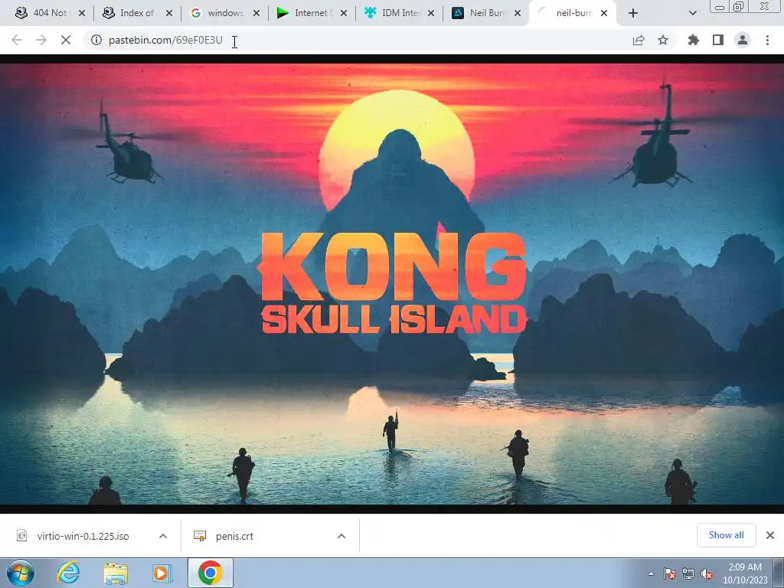The width and height of the screenshot is (784, 588).
Task: Close the downloads bar
Action: [770, 535]
